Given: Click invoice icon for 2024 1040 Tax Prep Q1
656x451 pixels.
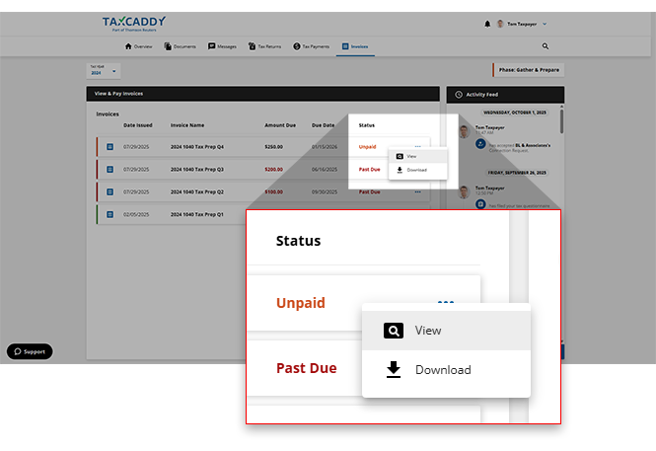Looking at the screenshot, I should 110,214.
